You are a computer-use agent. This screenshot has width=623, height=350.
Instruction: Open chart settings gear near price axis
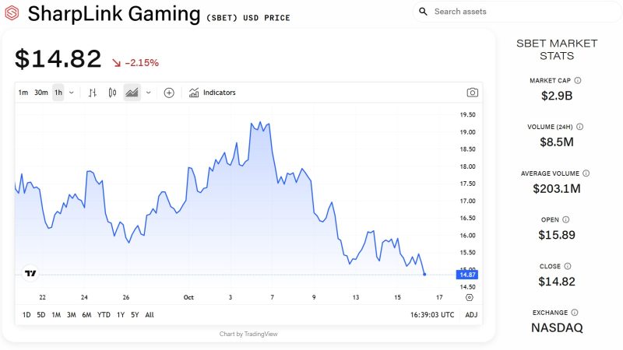(x=469, y=297)
